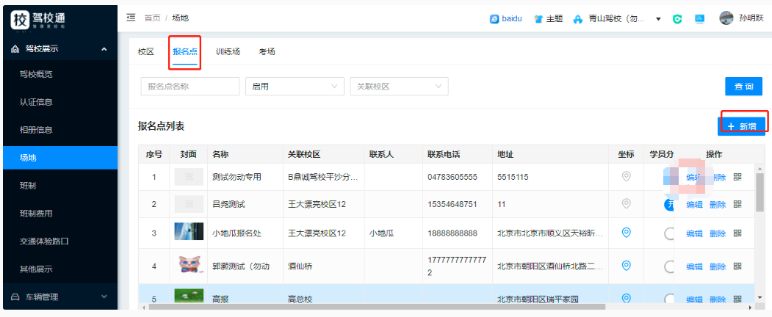Edit the 郭薇测试 row

coord(694,267)
